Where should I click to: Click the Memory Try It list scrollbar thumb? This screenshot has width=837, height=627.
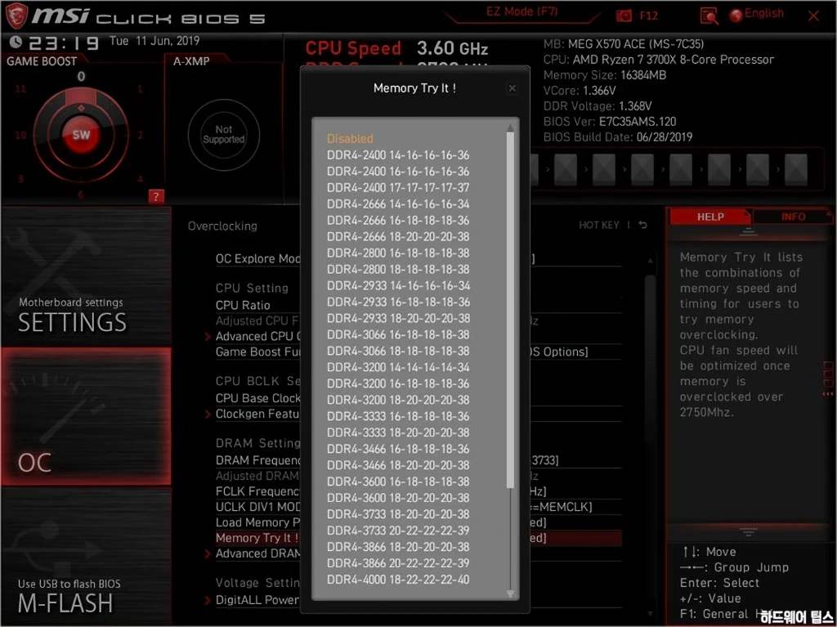[510, 310]
